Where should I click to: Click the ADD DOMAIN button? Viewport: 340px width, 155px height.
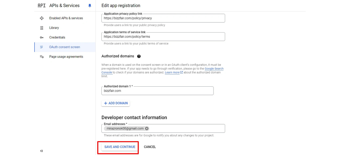(x=116, y=103)
